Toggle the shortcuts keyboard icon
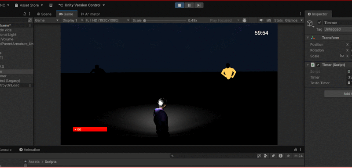The height and width of the screenshot is (168, 352). tap(269, 20)
